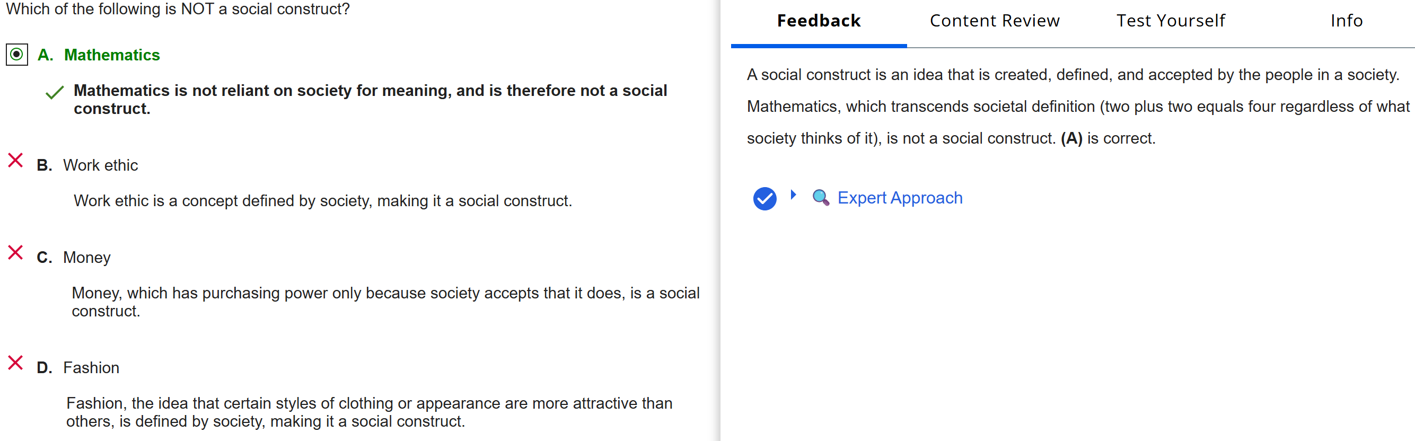Choose answer D Fashion
Image resolution: width=1415 pixels, height=441 pixels.
point(91,367)
